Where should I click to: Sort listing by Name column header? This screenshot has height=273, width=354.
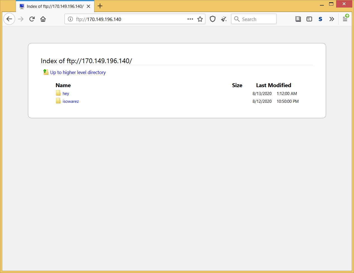click(x=63, y=85)
